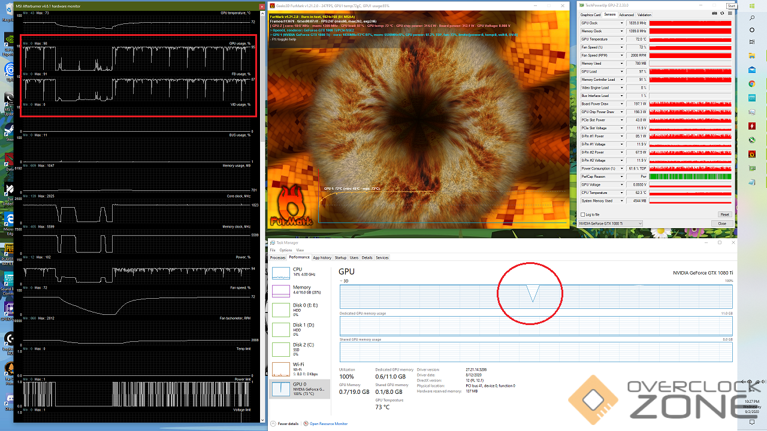Switch to the Advanced tab in GPU-Z
This screenshot has height=431, width=767.
[626, 15]
